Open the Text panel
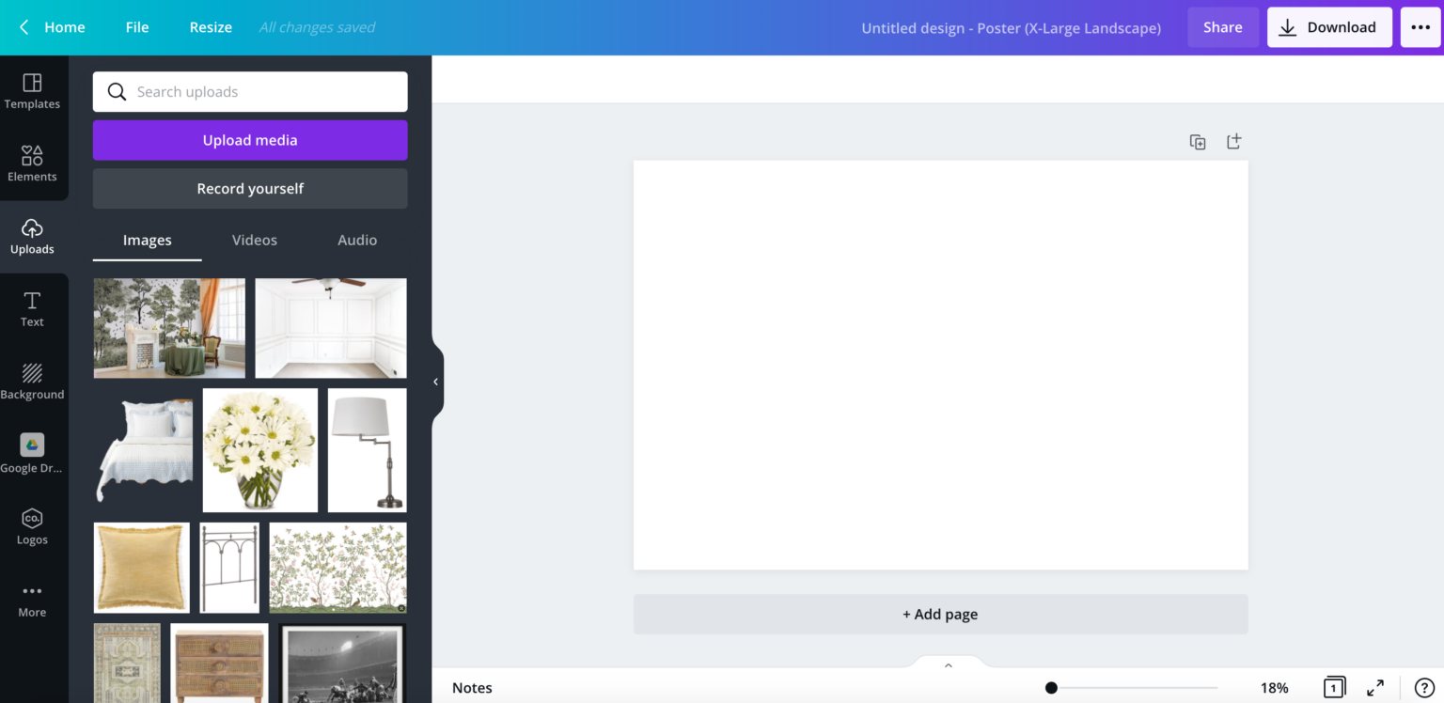 [x=32, y=309]
